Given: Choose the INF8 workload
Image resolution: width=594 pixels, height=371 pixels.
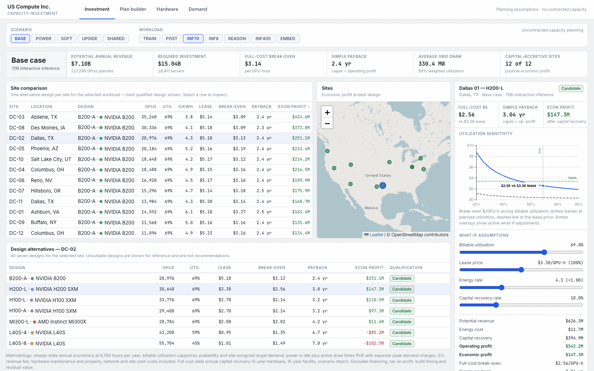Looking at the screenshot, I should coord(214,39).
